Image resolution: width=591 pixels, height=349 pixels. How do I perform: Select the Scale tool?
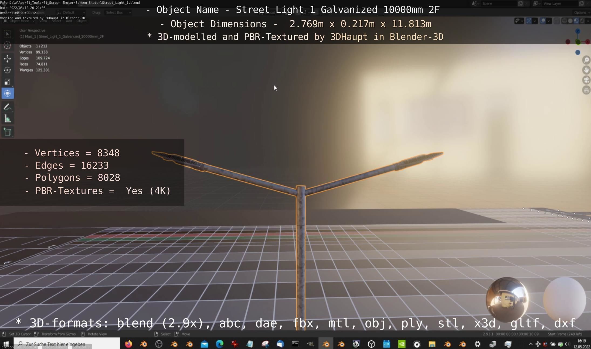coord(7,82)
